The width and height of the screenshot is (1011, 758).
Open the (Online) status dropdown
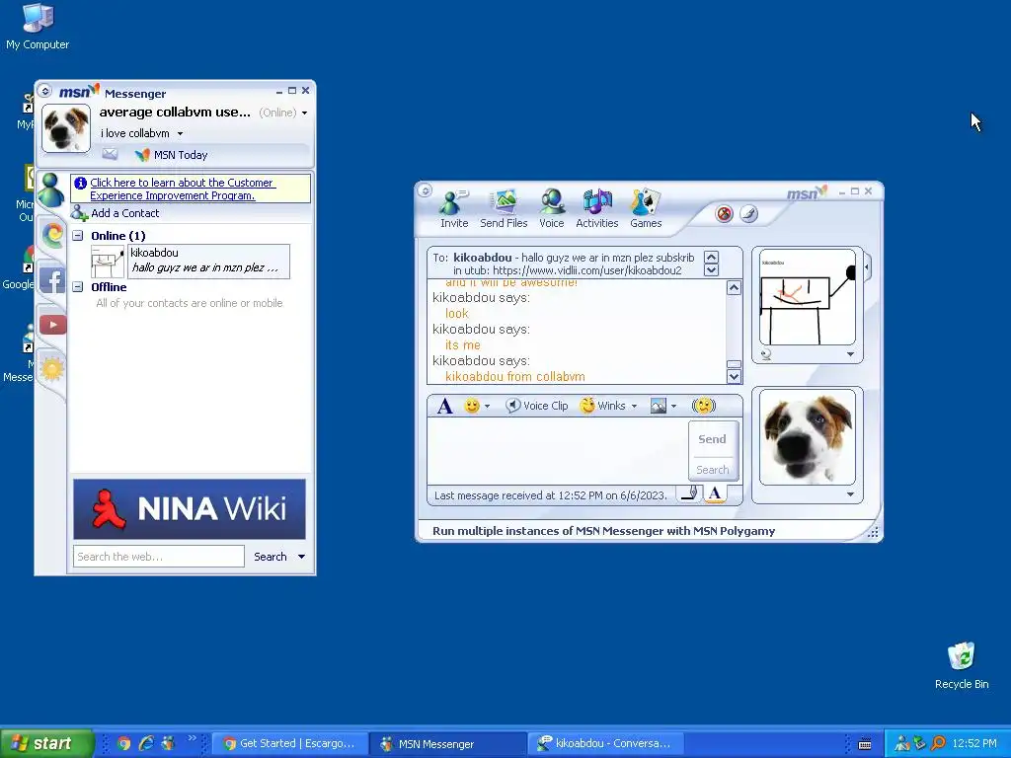283,113
